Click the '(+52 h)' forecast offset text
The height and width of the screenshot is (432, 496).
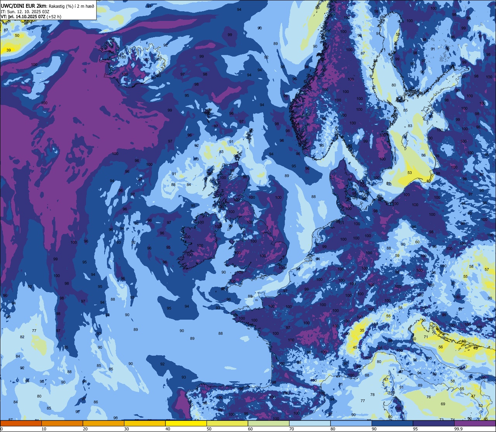53,17
